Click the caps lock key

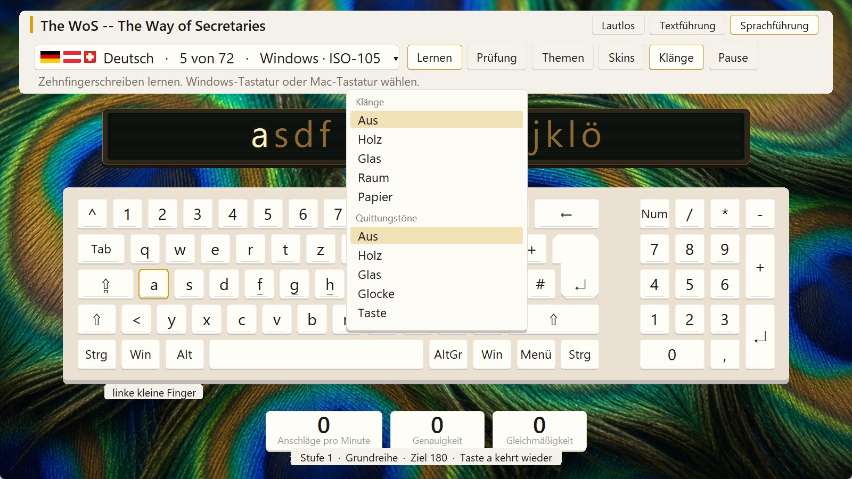tap(105, 284)
